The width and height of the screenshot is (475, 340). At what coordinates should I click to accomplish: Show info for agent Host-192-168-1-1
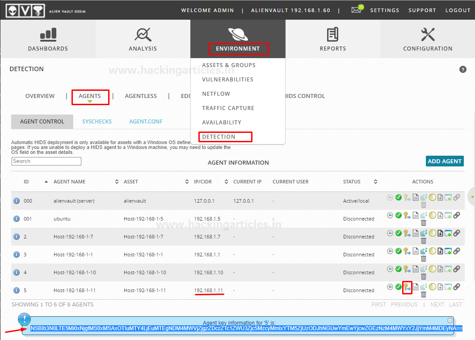(17, 255)
